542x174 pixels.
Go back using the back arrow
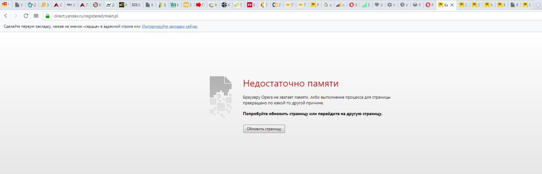6,16
